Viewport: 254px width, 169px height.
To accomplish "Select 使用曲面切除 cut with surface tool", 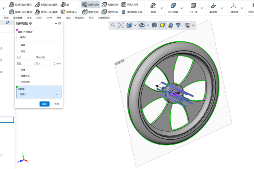I will 132,12.
